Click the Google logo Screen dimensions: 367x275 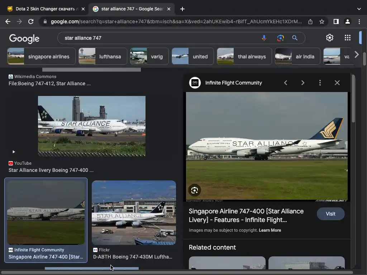[24, 38]
